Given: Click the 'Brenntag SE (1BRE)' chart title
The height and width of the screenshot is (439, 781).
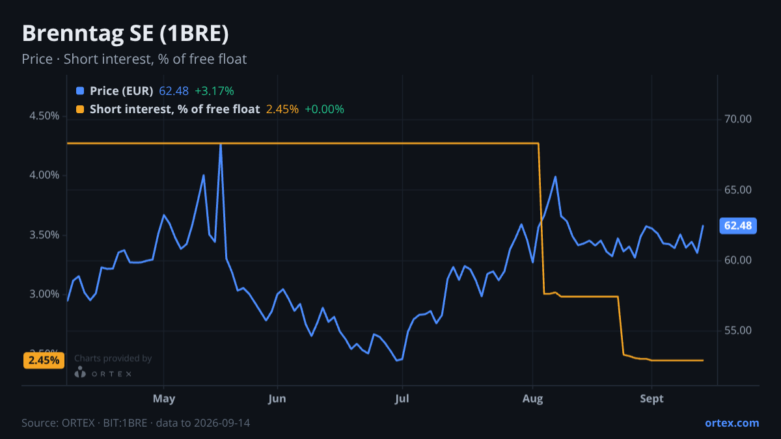Looking at the screenshot, I should tap(126, 33).
